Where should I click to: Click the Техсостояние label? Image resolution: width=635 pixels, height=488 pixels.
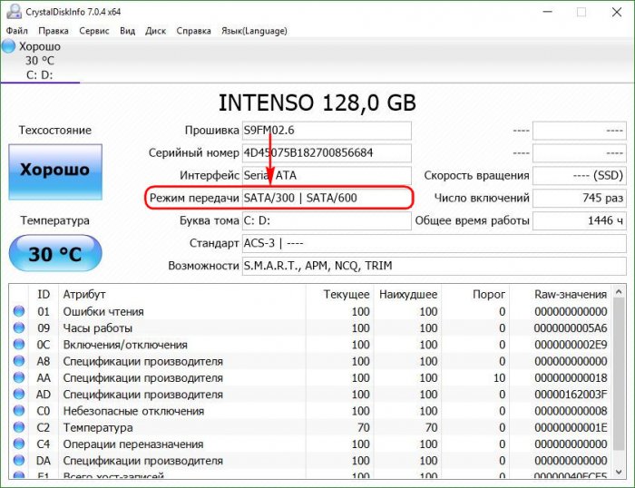(x=55, y=130)
